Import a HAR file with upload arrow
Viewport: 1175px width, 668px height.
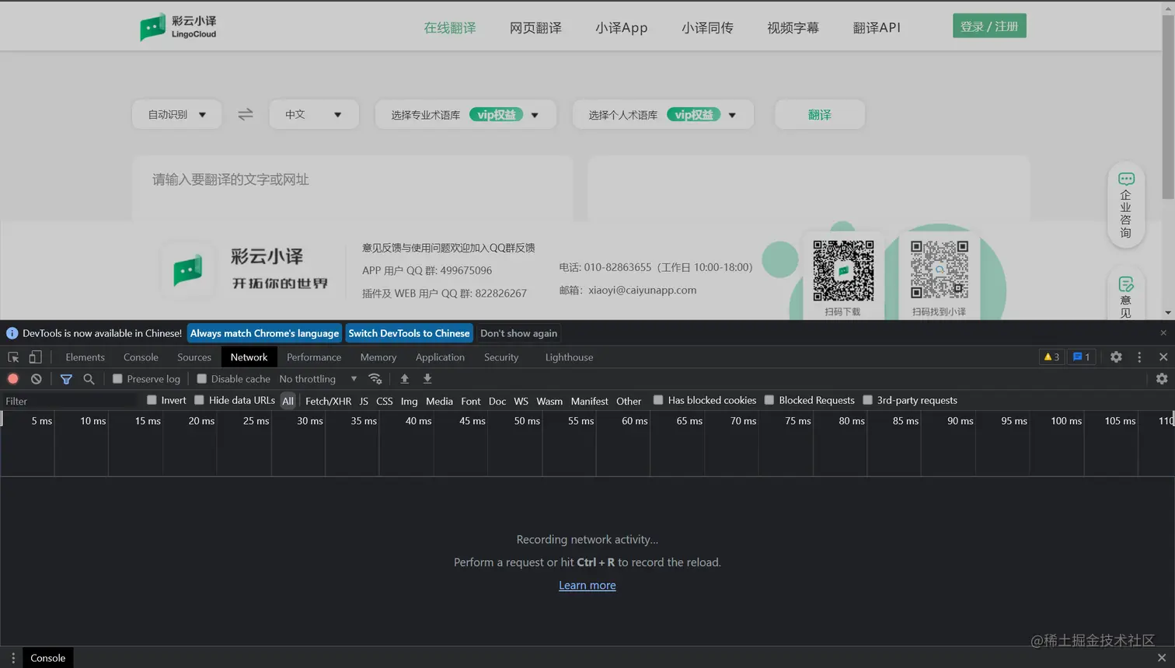pyautogui.click(x=404, y=379)
